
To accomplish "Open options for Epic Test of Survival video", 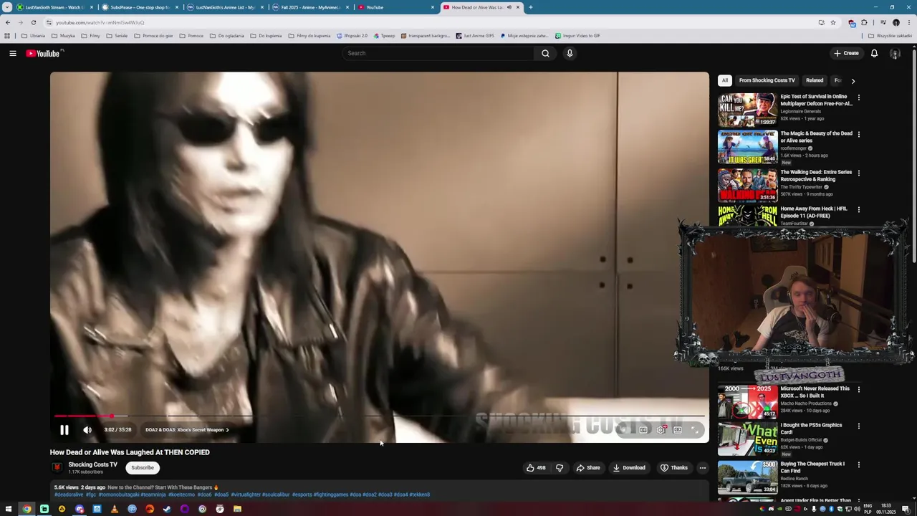I will [859, 97].
